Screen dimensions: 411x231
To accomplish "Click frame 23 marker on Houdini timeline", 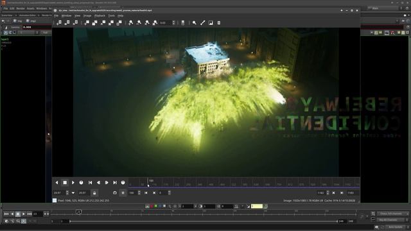I will click(78, 212).
